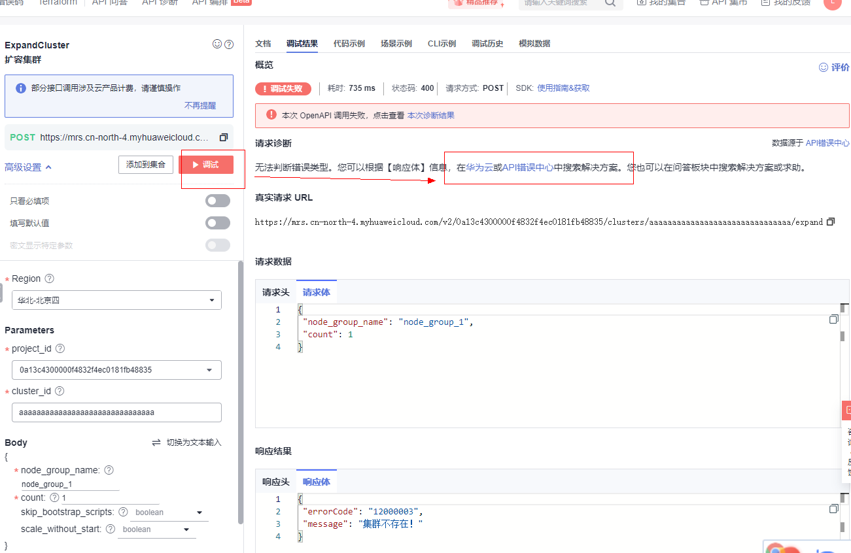Screen dimensions: 851x553
Task: Click the help icon next to count
Action: (x=54, y=497)
